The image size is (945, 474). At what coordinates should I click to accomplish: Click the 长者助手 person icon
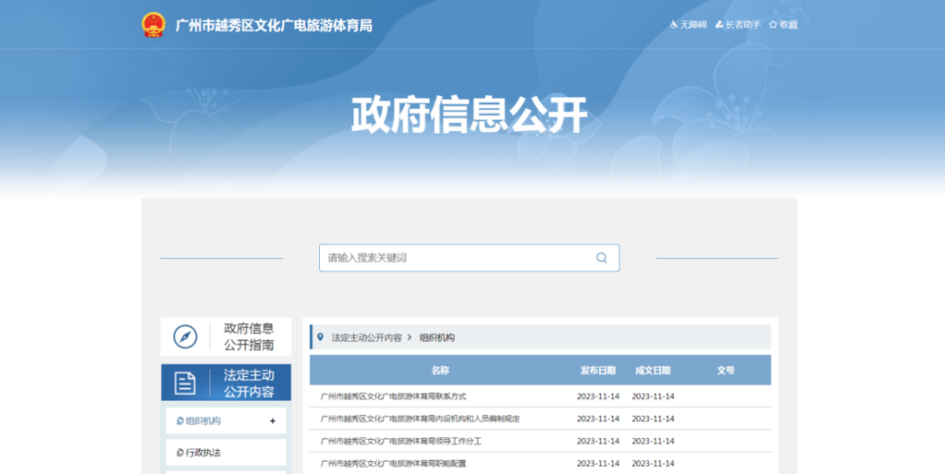pyautogui.click(x=719, y=25)
